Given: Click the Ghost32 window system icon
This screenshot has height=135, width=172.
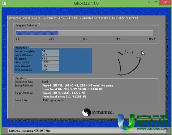Looking at the screenshot, I should tap(4, 3).
